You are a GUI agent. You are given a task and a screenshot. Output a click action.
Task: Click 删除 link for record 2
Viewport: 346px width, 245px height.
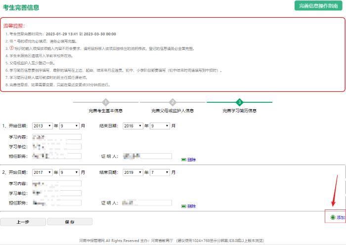pyautogui.click(x=192, y=206)
